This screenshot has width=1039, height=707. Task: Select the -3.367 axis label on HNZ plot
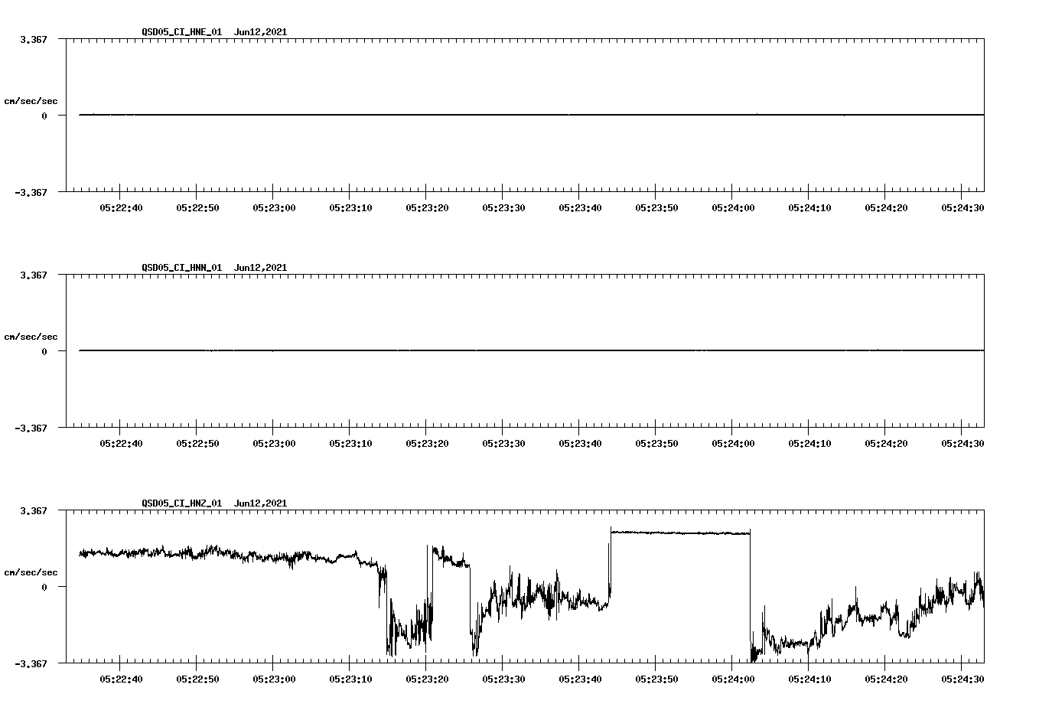pos(31,663)
